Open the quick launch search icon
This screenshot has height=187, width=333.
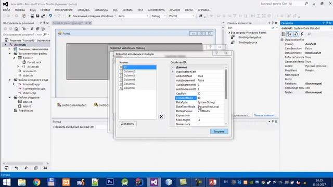306,4
